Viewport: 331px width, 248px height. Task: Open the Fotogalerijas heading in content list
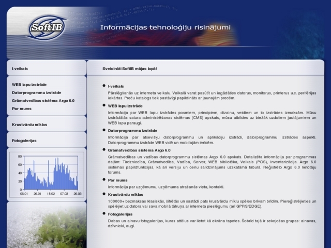pyautogui.click(x=121, y=214)
